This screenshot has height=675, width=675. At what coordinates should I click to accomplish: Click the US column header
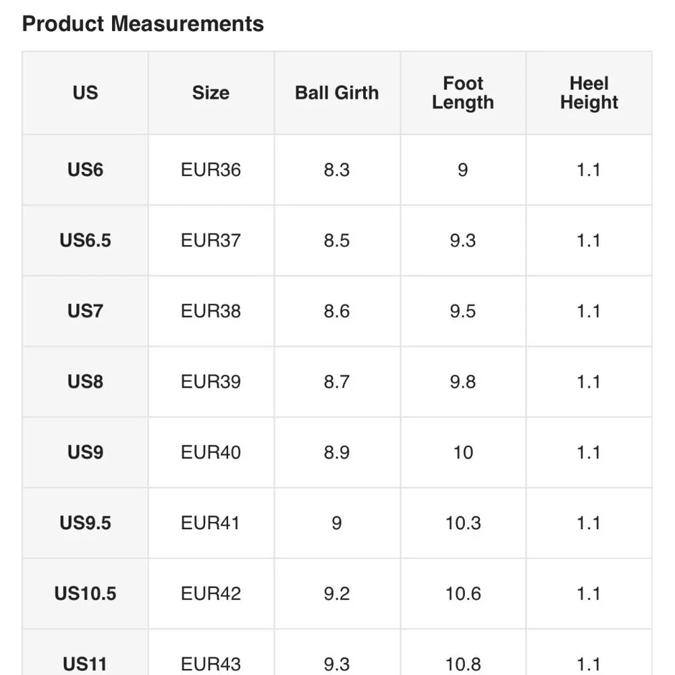point(85,93)
